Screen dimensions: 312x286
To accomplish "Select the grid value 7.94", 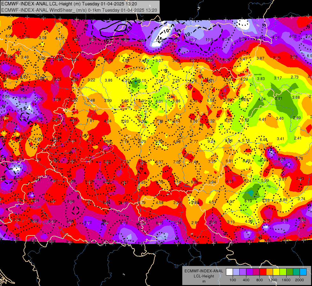I will (89, 202).
